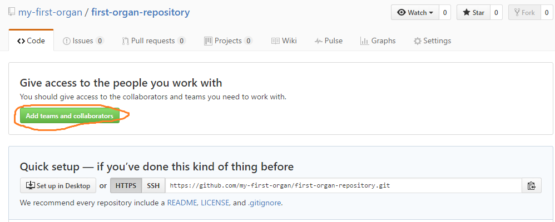Click Set up in Desktop button

[58, 185]
